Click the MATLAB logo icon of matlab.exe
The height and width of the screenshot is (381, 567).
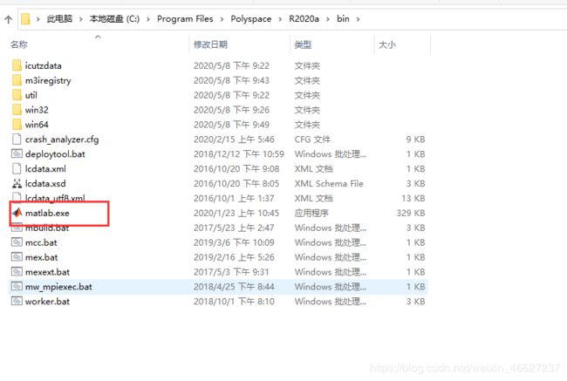pyautogui.click(x=17, y=213)
